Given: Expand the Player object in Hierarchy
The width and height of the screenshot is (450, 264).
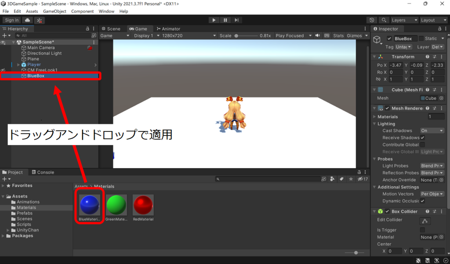Looking at the screenshot, I should point(18,65).
